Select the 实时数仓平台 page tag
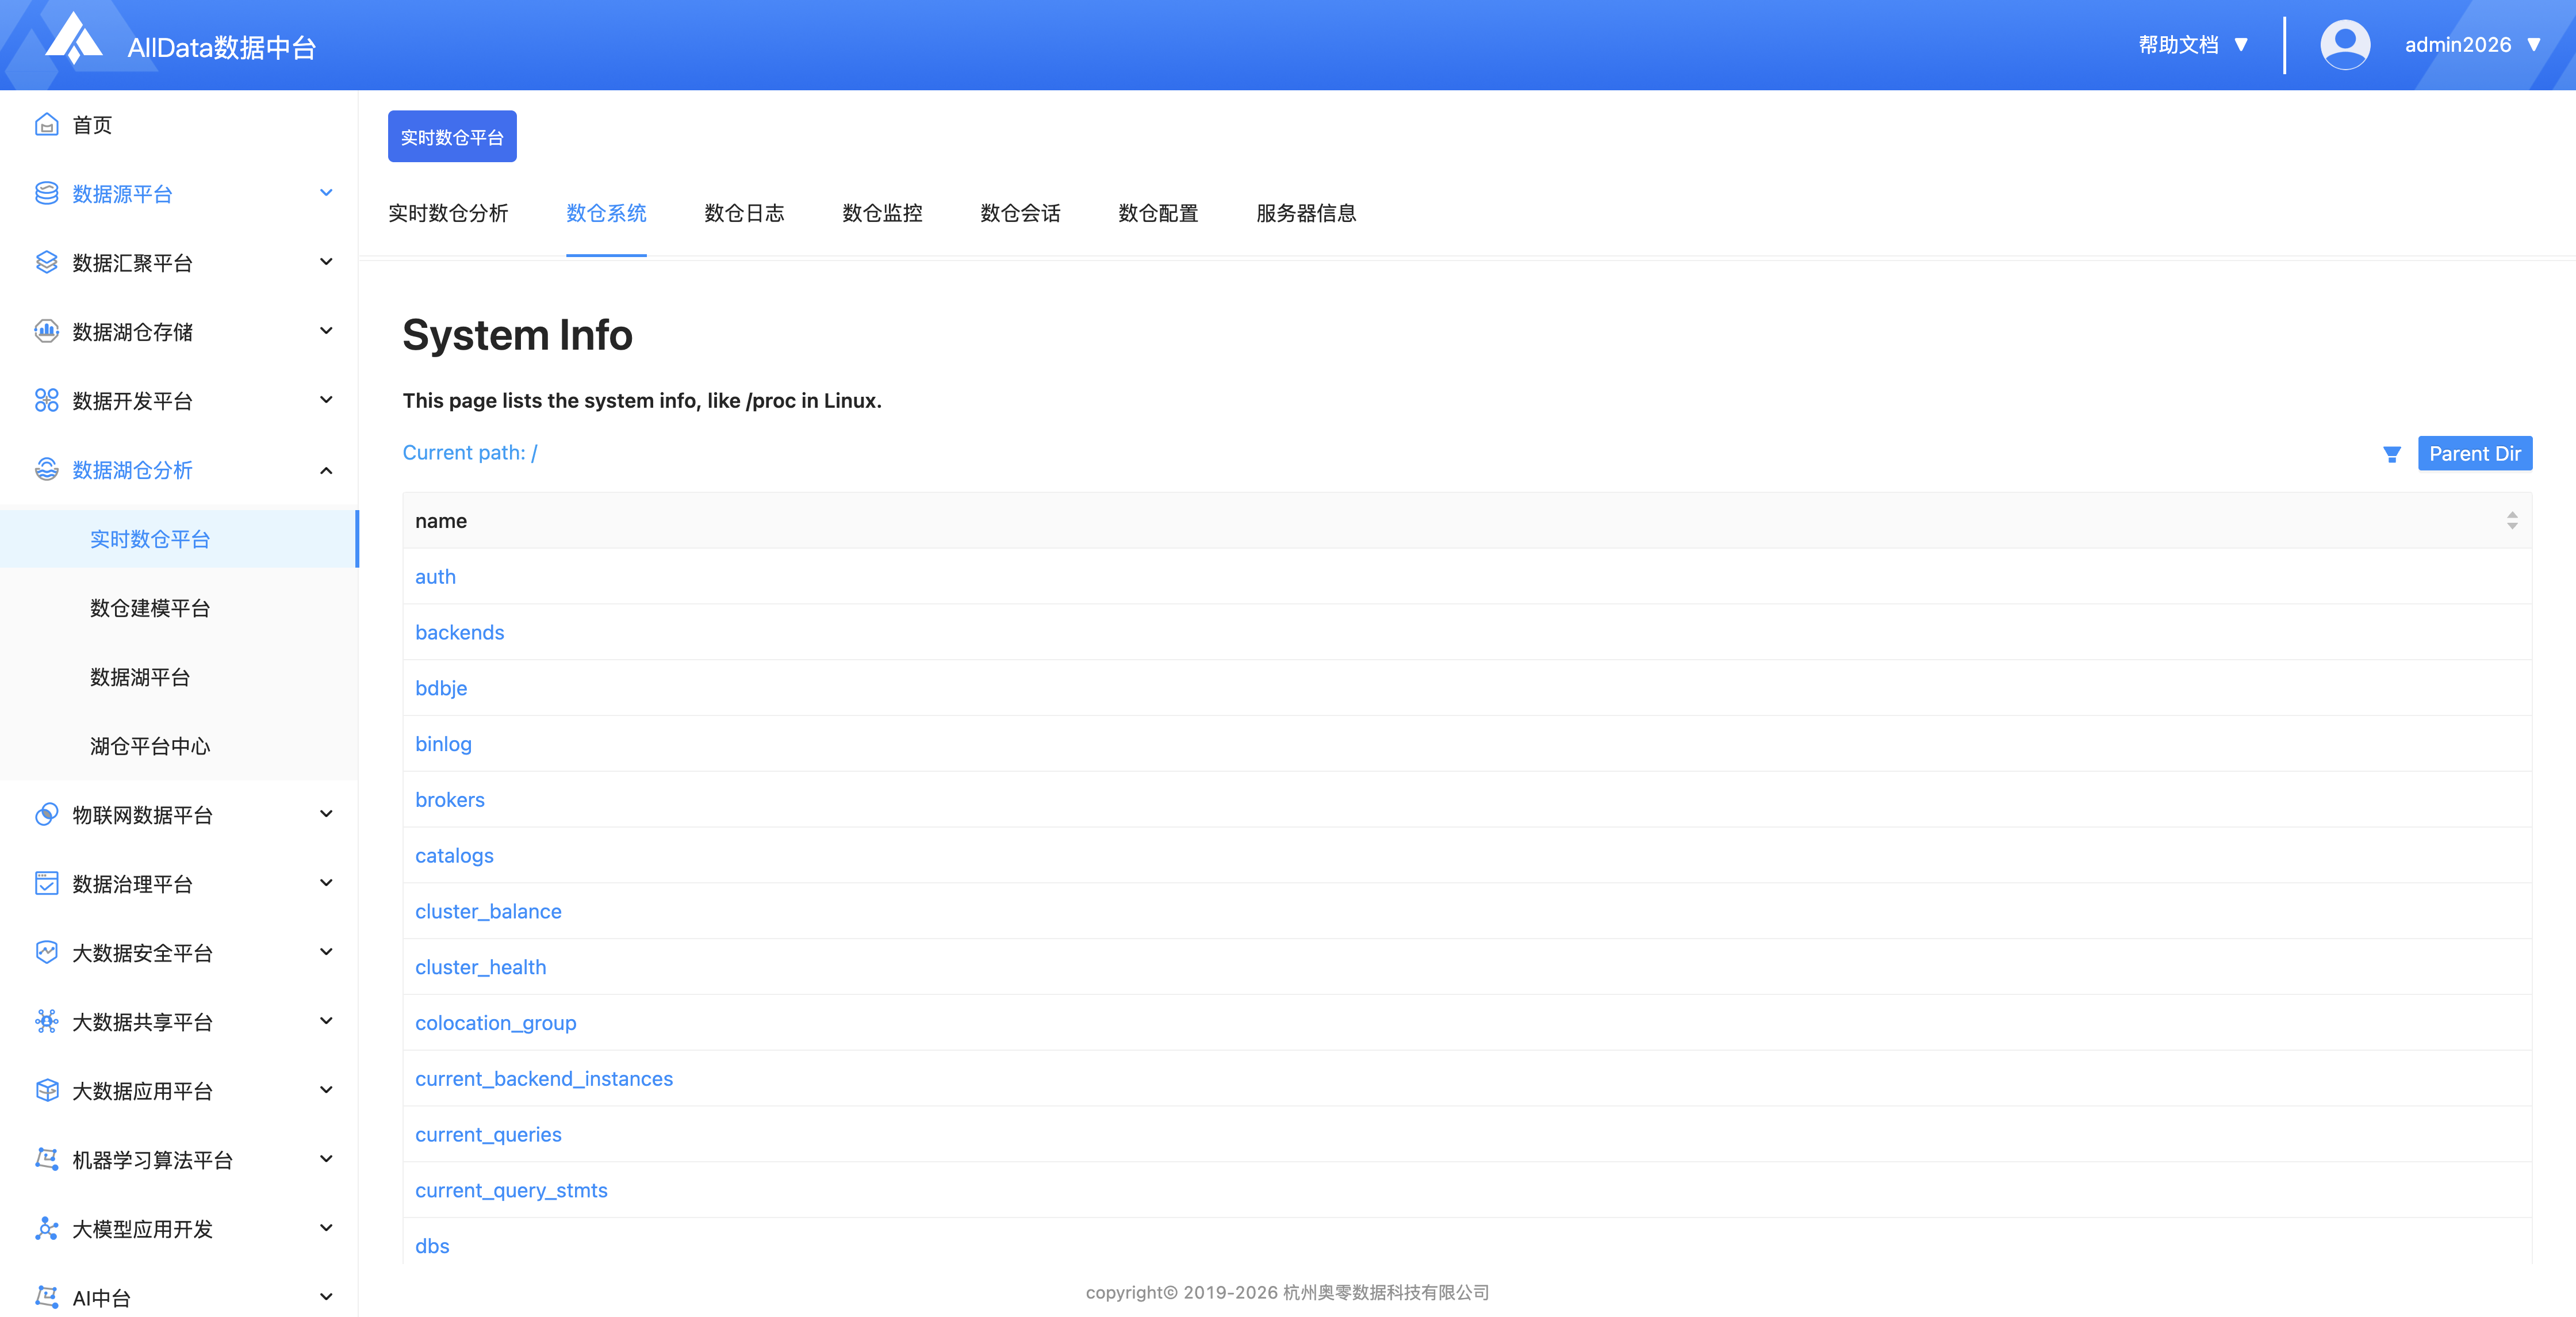2576x1317 pixels. click(452, 137)
